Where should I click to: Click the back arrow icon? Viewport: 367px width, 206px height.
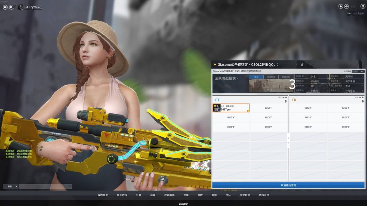347,6
